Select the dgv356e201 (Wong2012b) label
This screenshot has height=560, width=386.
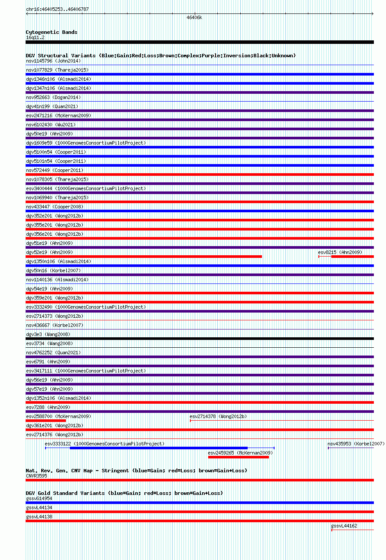click(x=55, y=234)
